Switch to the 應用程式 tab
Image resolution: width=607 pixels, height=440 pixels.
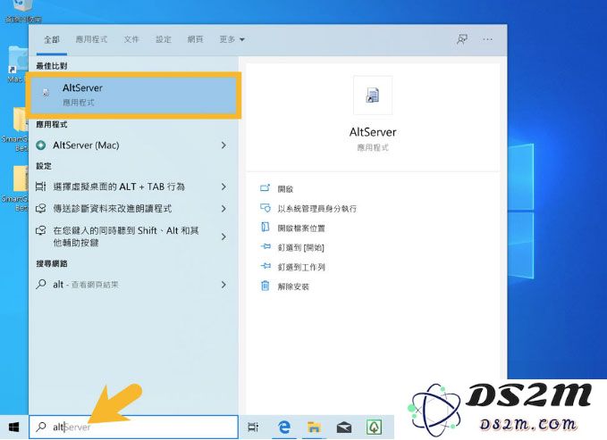pyautogui.click(x=91, y=39)
